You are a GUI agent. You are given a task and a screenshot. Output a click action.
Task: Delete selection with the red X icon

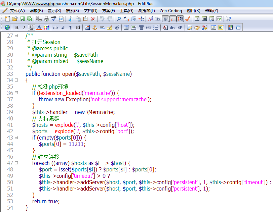[93, 19]
